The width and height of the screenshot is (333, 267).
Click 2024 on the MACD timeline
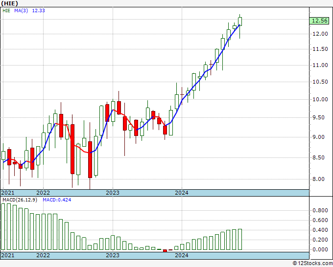[x=182, y=255]
